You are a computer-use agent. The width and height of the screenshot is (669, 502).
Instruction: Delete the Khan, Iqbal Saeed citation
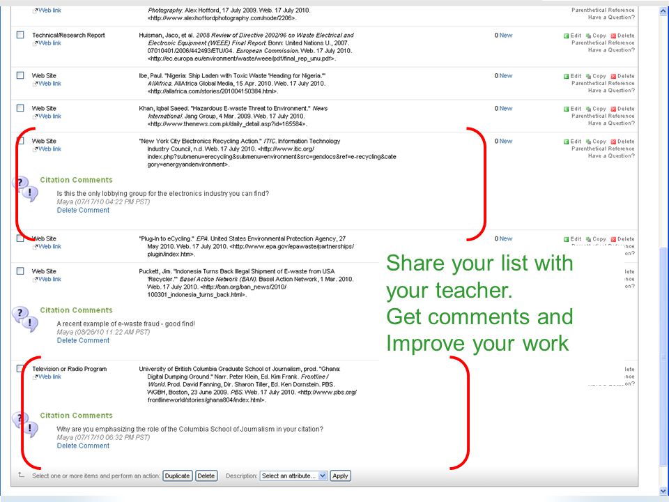(x=622, y=109)
